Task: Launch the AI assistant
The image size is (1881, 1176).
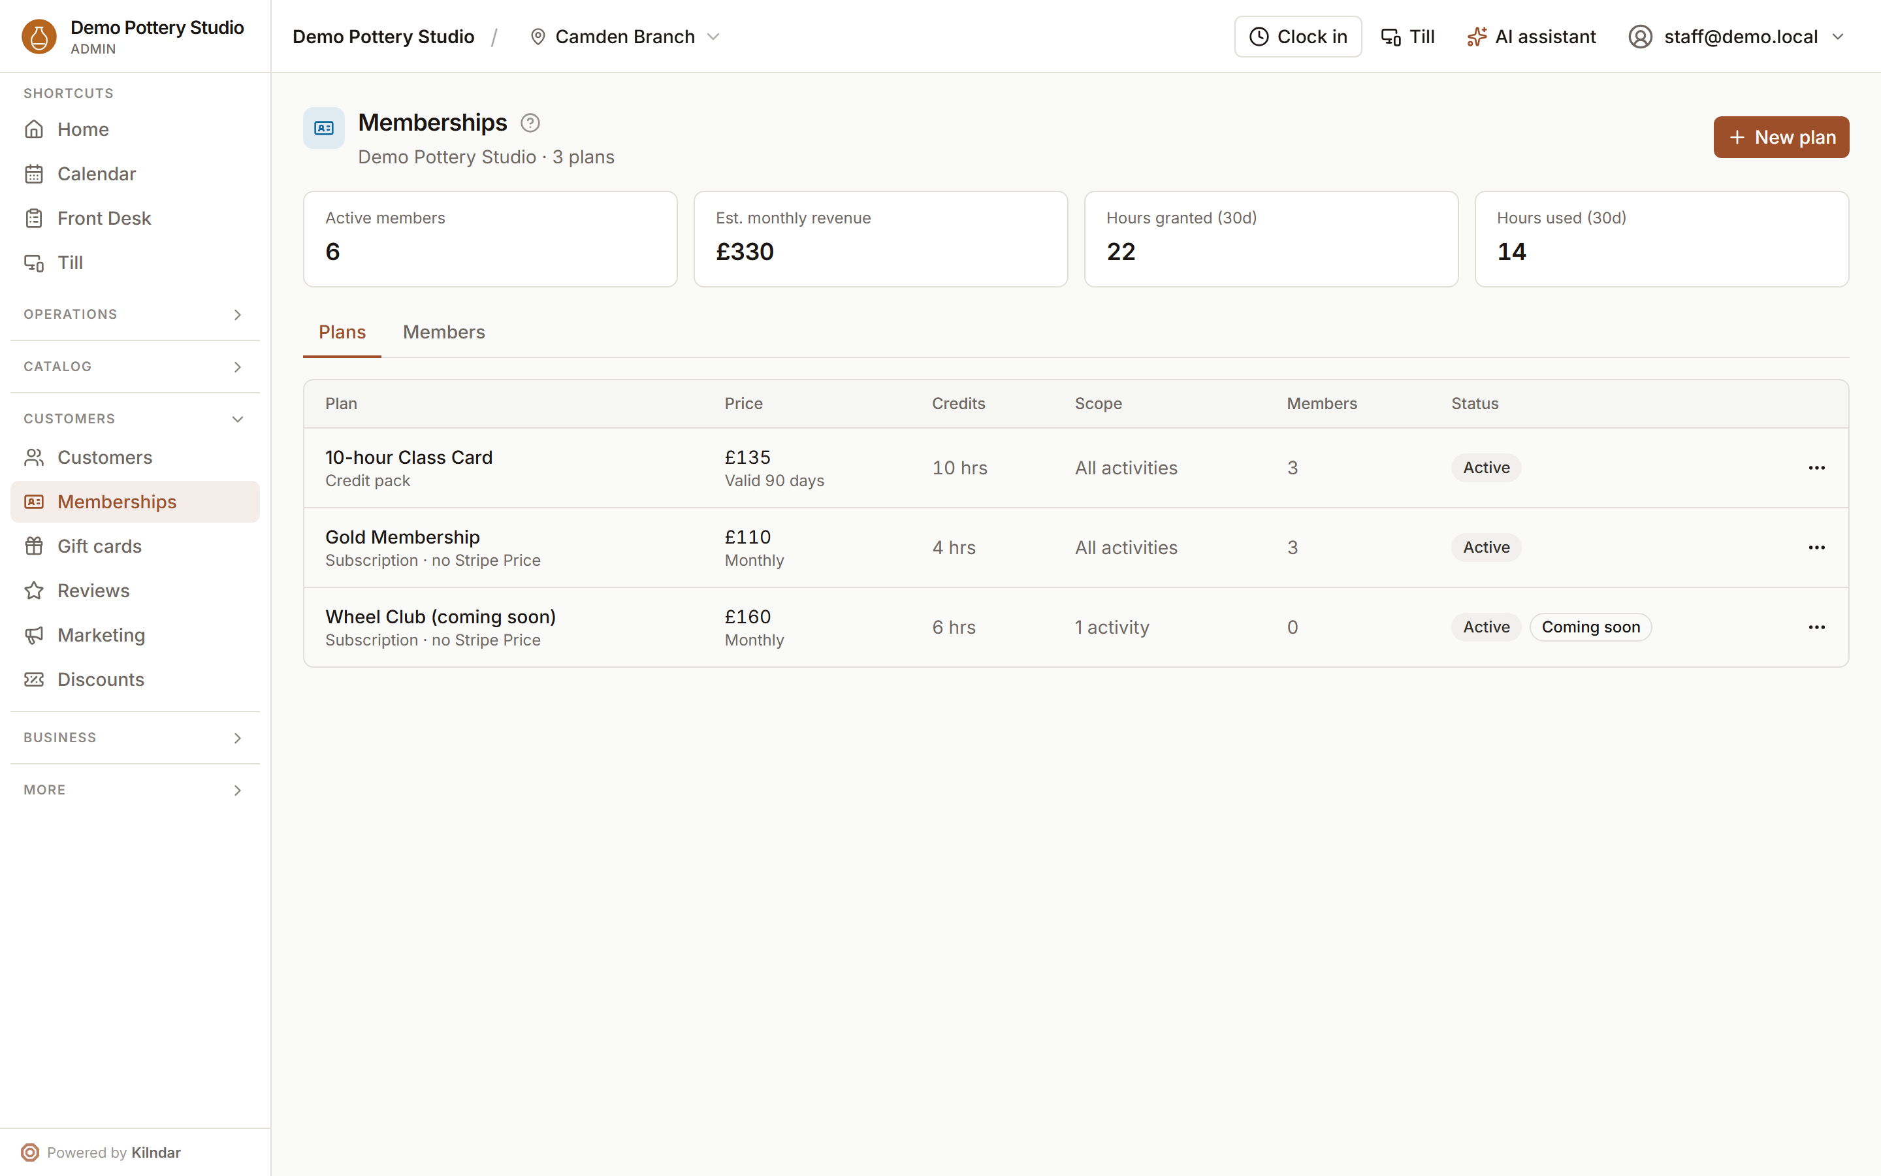Action: click(x=1531, y=37)
